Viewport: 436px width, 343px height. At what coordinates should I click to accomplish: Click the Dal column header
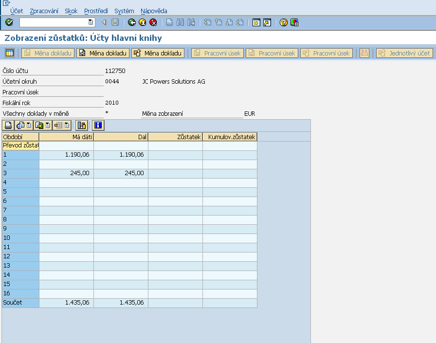pos(121,137)
